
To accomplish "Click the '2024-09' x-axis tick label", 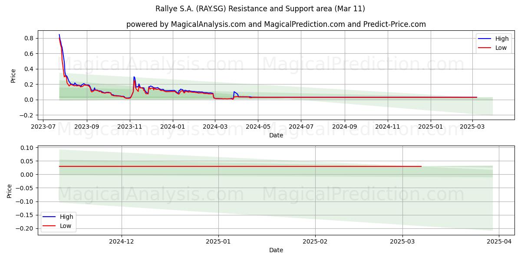I will [x=345, y=127].
